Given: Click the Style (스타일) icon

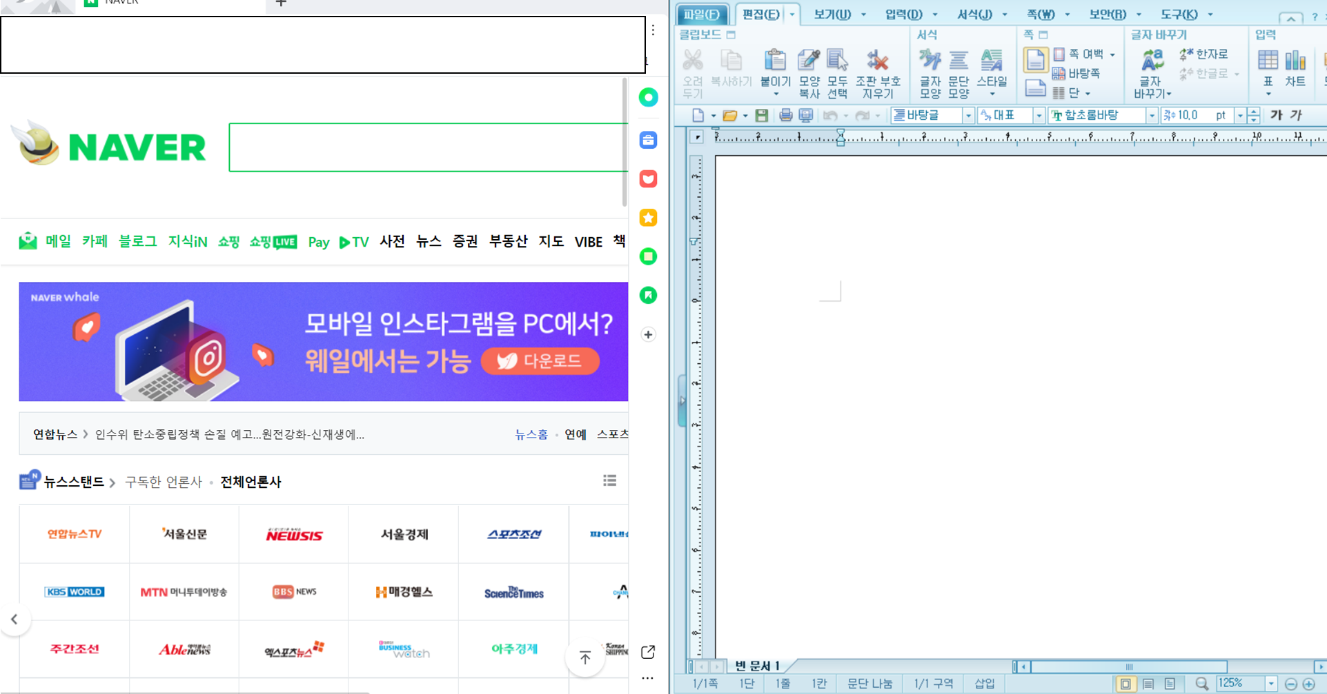Looking at the screenshot, I should pyautogui.click(x=992, y=61).
